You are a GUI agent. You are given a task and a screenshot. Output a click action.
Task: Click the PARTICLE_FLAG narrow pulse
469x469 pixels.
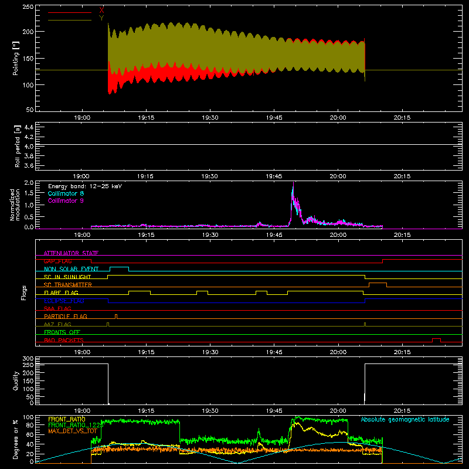point(116,317)
